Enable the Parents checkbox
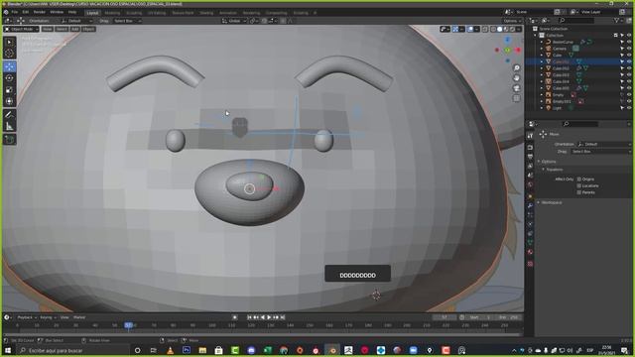Image resolution: width=635 pixels, height=357 pixels. [x=579, y=192]
